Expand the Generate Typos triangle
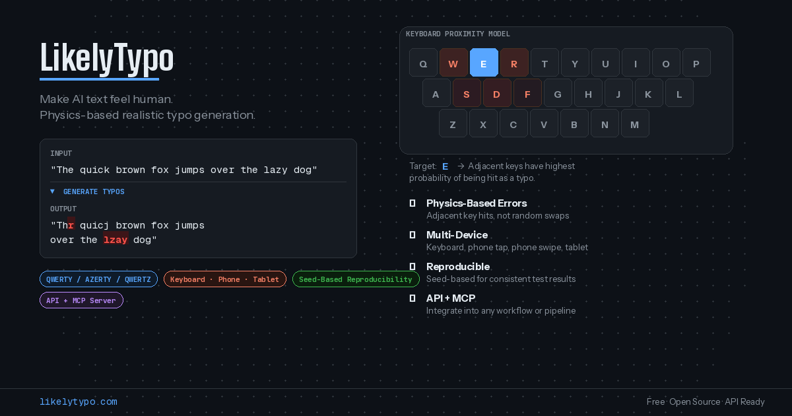The width and height of the screenshot is (792, 416). tap(53, 191)
